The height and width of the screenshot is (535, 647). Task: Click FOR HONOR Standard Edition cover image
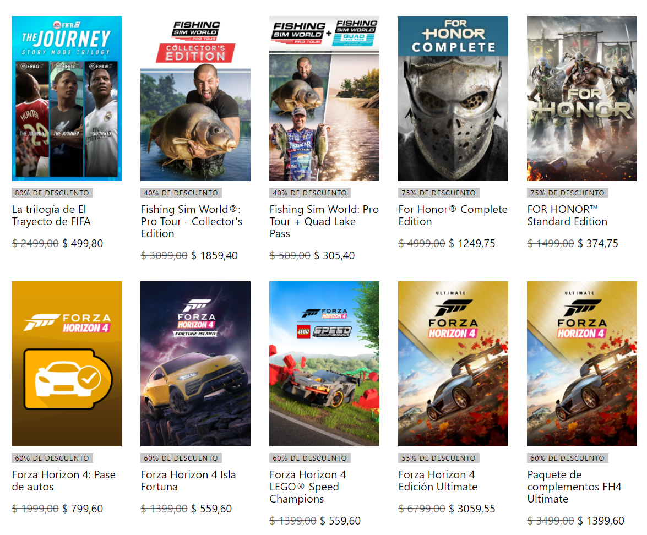(x=582, y=99)
